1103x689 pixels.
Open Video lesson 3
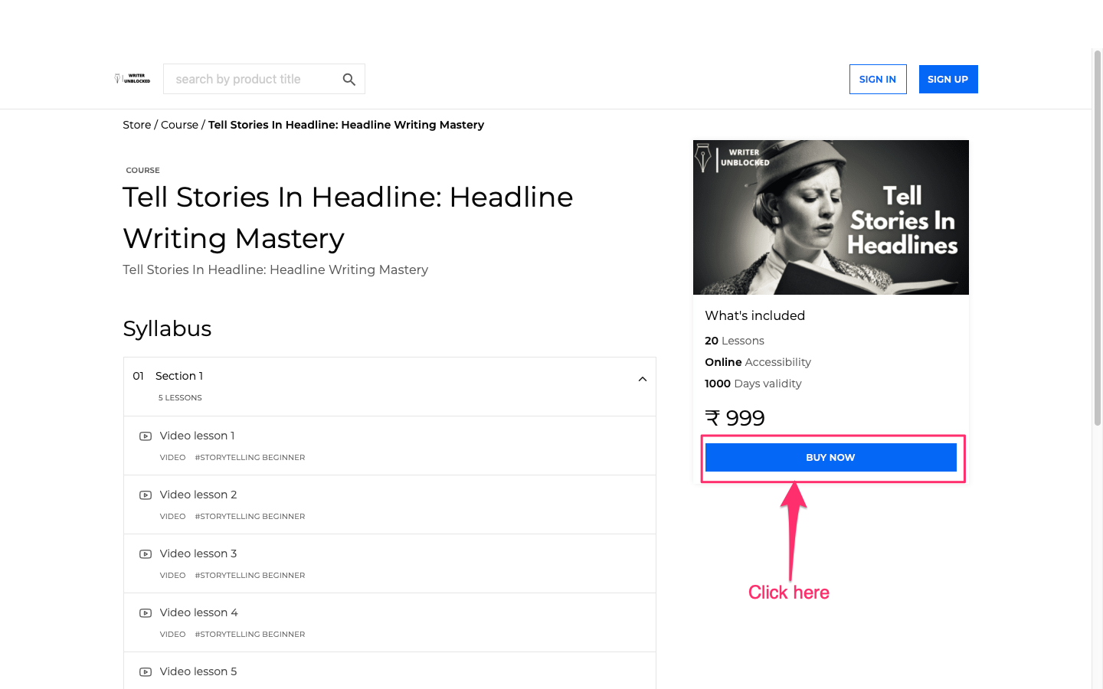click(198, 553)
